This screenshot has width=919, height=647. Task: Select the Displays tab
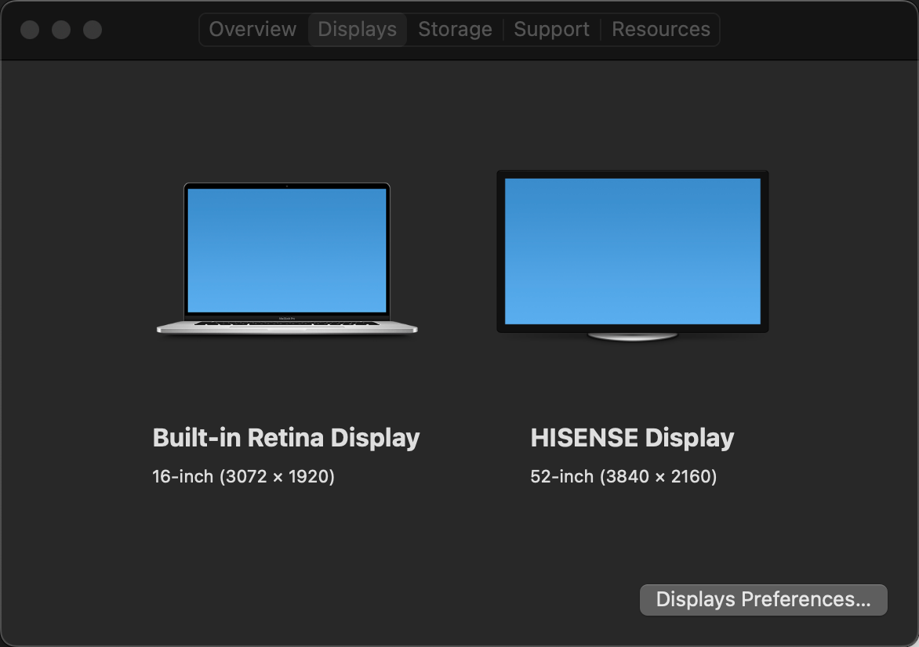[357, 29]
